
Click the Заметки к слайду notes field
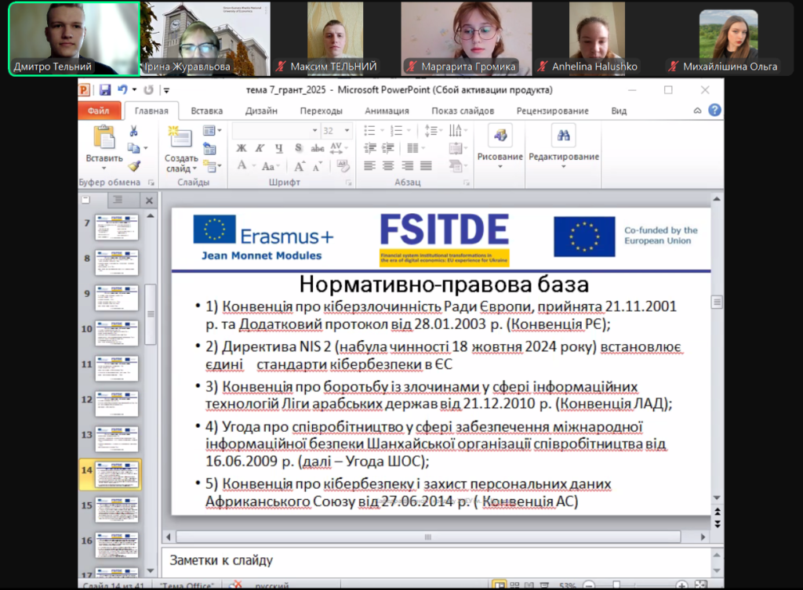436,562
